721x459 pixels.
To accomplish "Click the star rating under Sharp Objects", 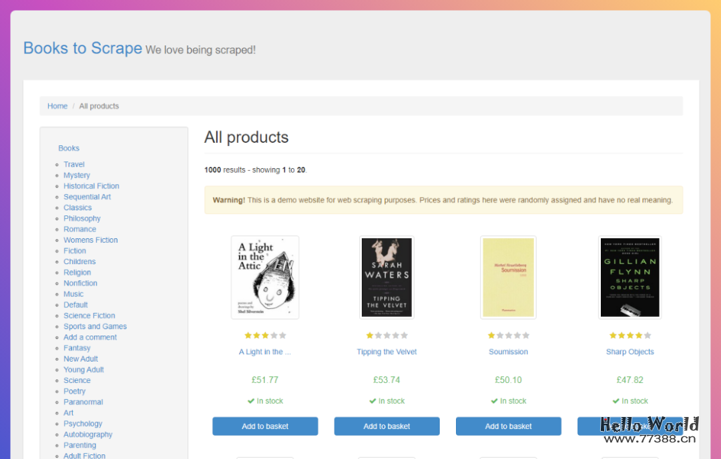I will click(630, 336).
